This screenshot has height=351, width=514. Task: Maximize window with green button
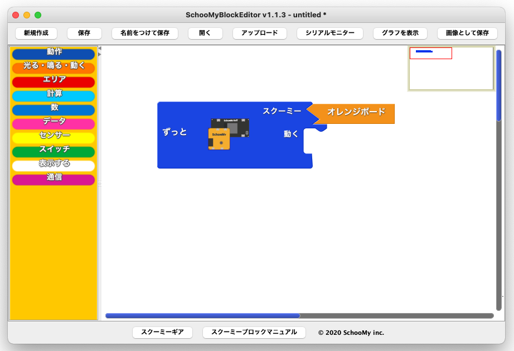click(38, 15)
